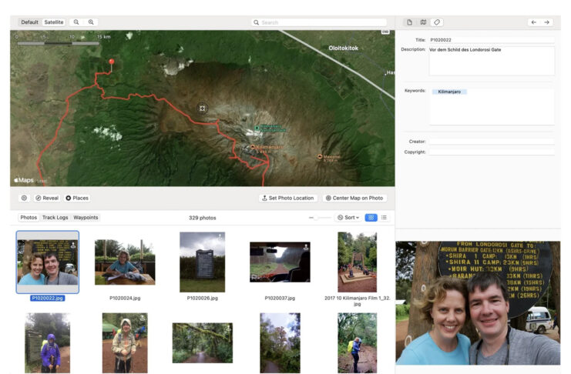Switch to the Photos tab
The height and width of the screenshot is (374, 571).
[x=29, y=218]
